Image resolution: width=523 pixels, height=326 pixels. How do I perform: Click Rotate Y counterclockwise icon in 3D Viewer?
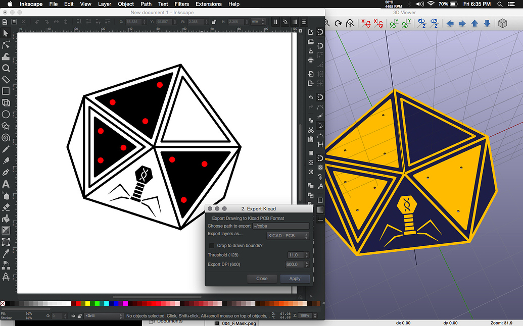[x=406, y=23]
